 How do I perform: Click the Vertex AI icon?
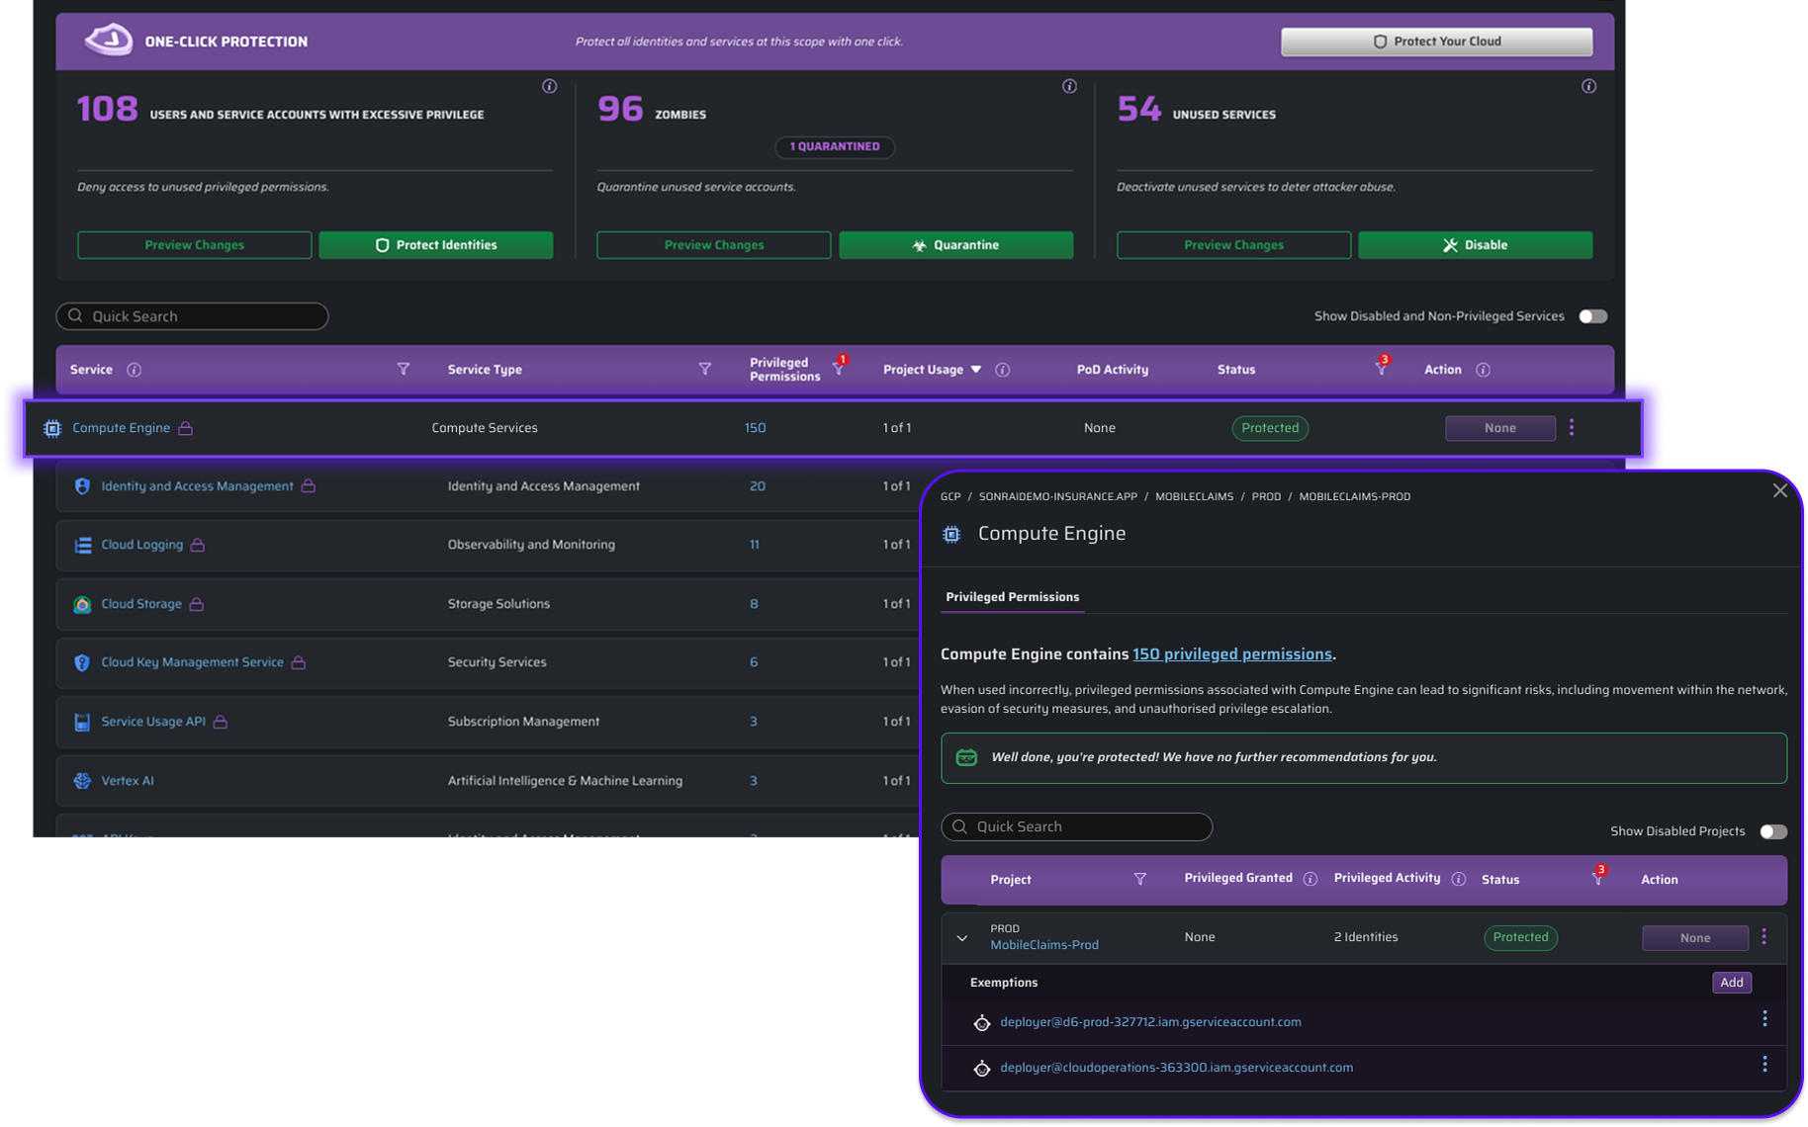click(x=82, y=781)
